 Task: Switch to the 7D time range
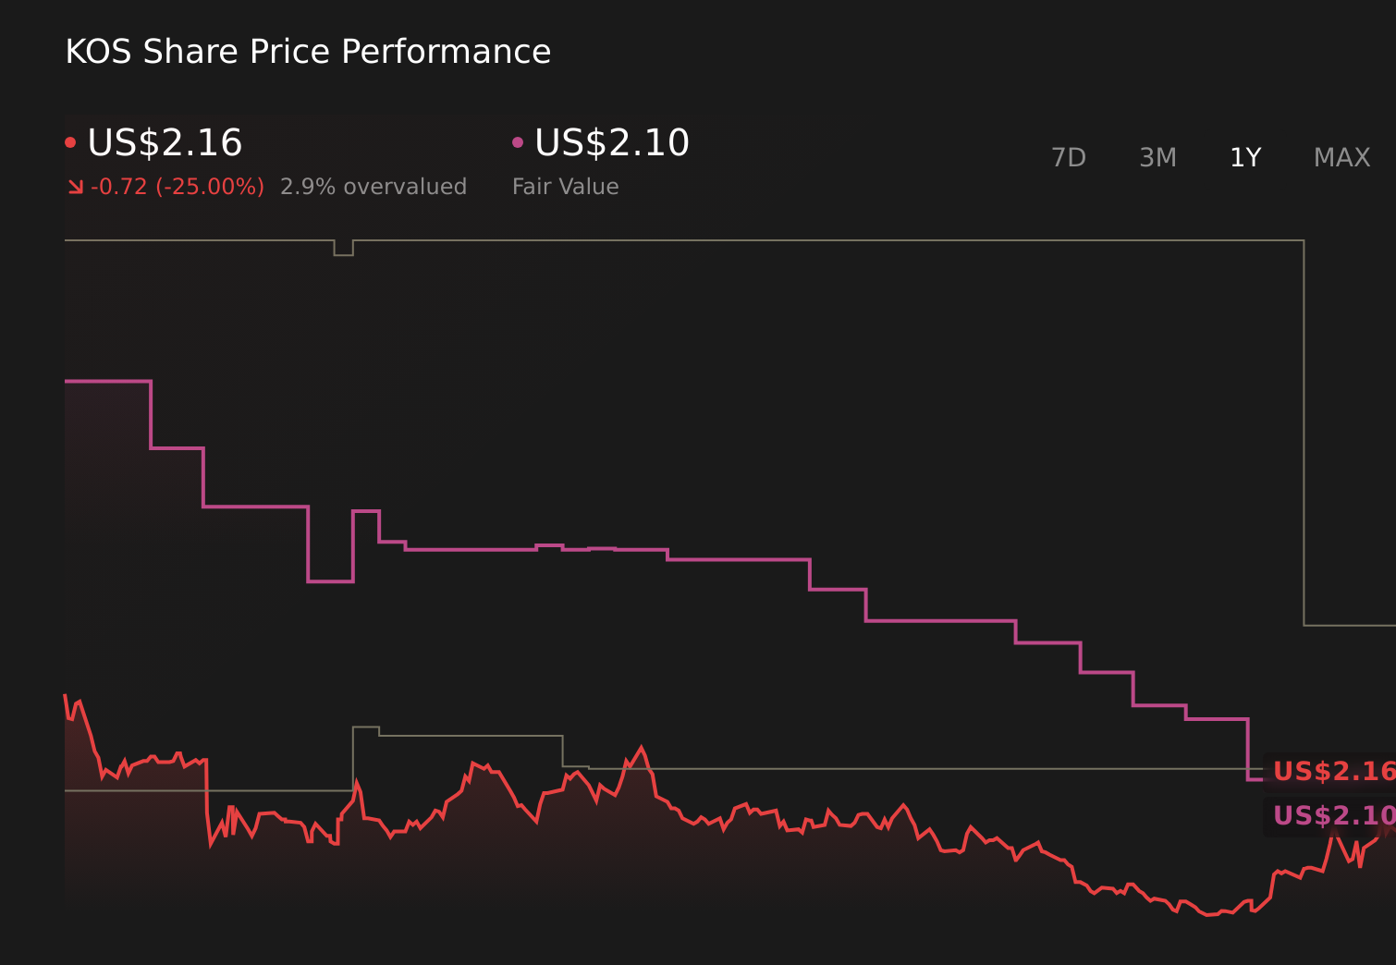pyautogui.click(x=1069, y=157)
